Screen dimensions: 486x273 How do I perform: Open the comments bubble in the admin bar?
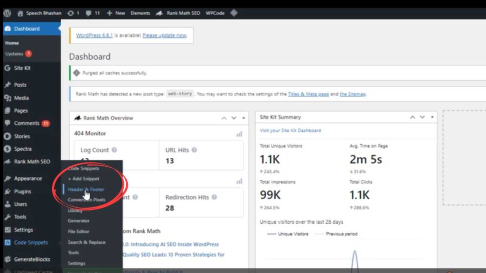[93, 13]
